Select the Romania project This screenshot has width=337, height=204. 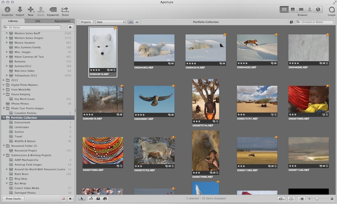[38, 61]
